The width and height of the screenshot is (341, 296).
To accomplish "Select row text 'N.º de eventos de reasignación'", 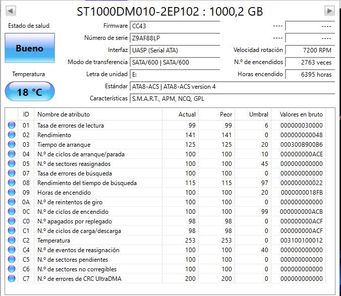I will point(78,250).
